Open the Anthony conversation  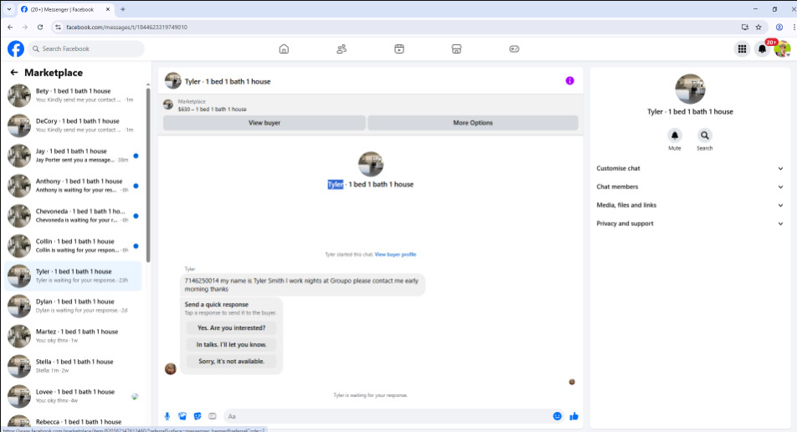click(73, 185)
